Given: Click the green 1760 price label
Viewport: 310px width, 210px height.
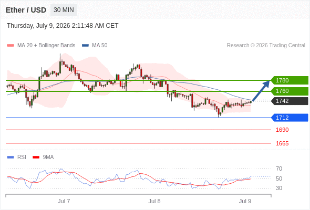Looking at the screenshot, I should coord(290,91).
